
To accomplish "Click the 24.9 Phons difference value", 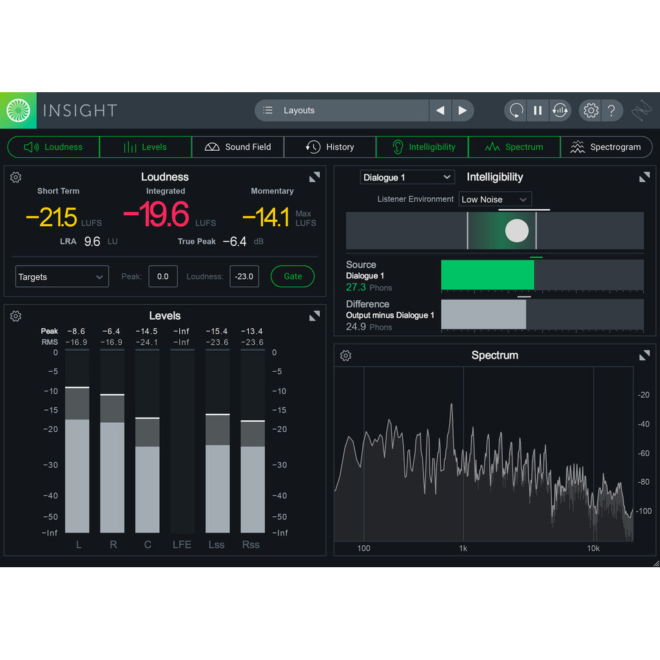I will pyautogui.click(x=356, y=327).
